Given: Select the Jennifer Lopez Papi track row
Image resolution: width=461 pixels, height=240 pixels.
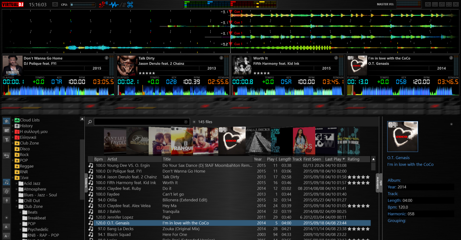Looking at the screenshot, I should (x=229, y=217).
